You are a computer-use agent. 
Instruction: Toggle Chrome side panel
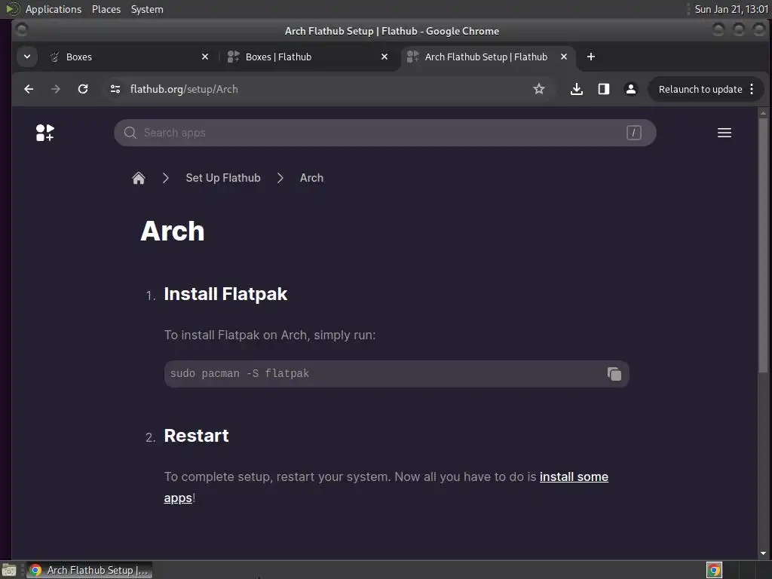tap(604, 89)
